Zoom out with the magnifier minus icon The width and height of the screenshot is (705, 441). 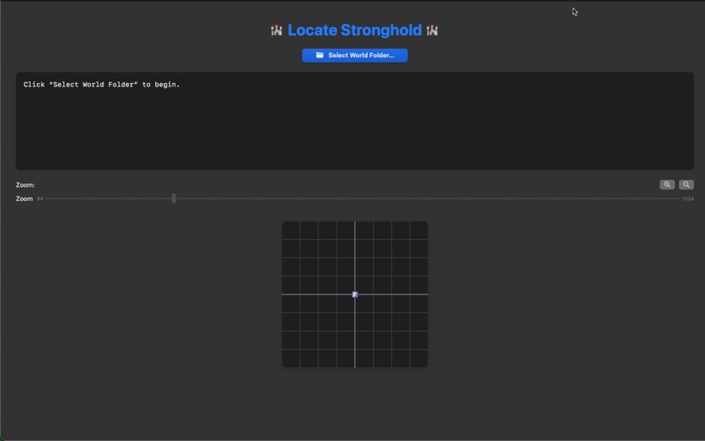pos(686,184)
